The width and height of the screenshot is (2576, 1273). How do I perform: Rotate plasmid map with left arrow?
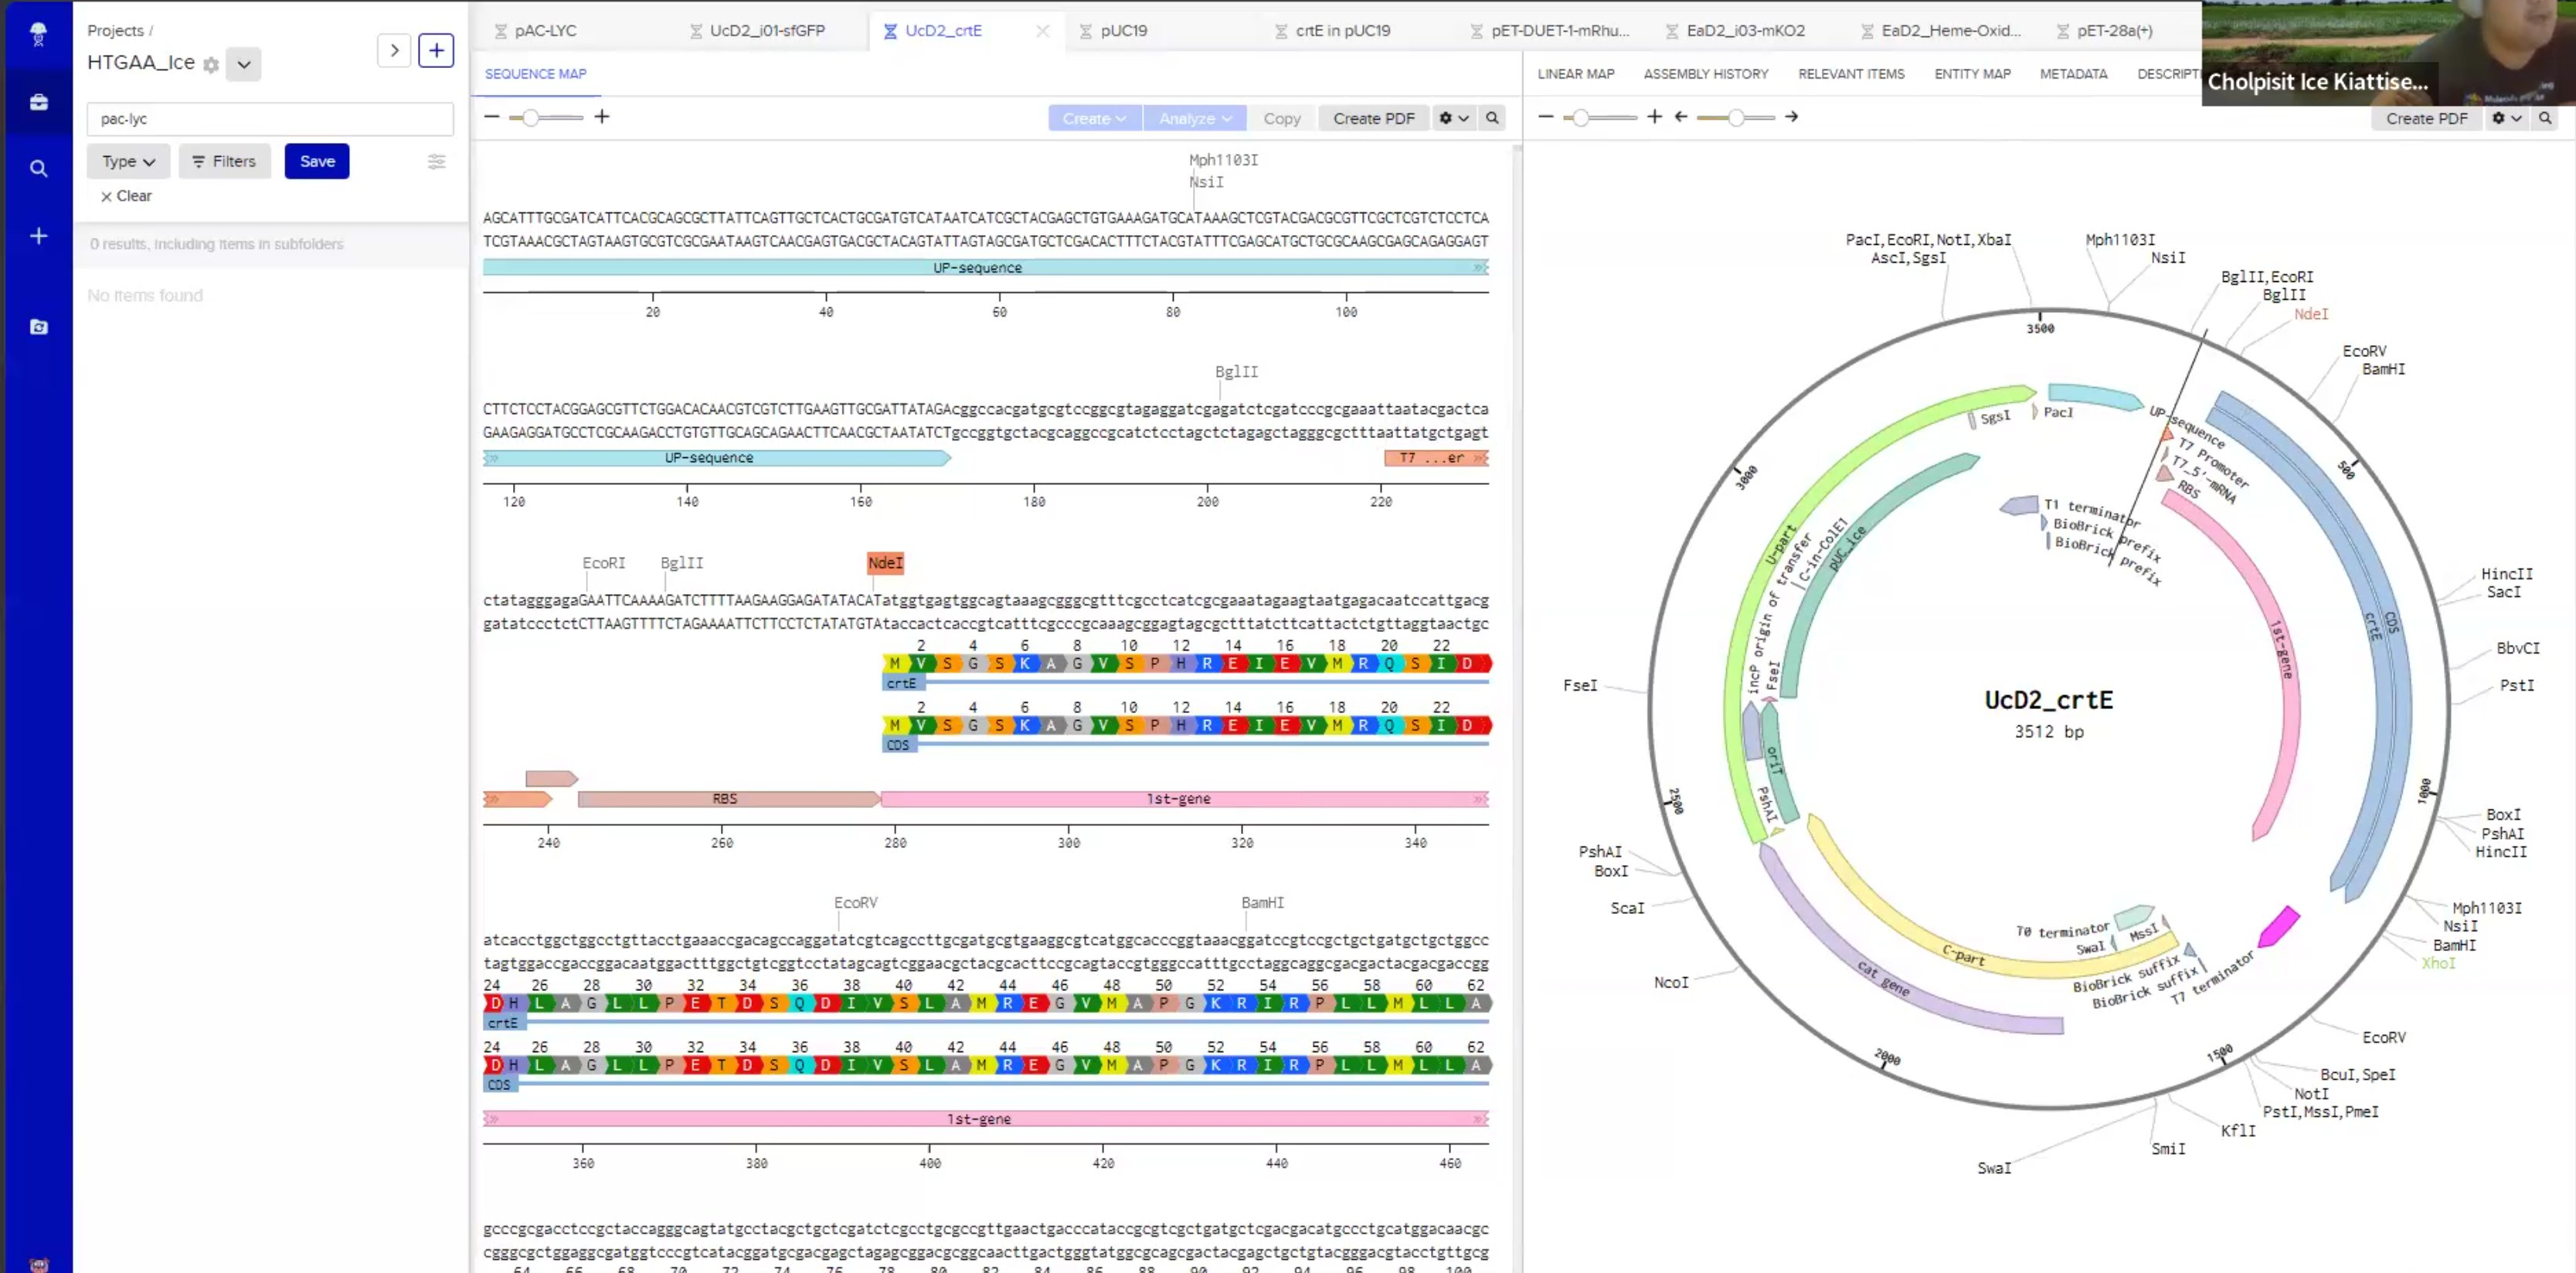1681,117
